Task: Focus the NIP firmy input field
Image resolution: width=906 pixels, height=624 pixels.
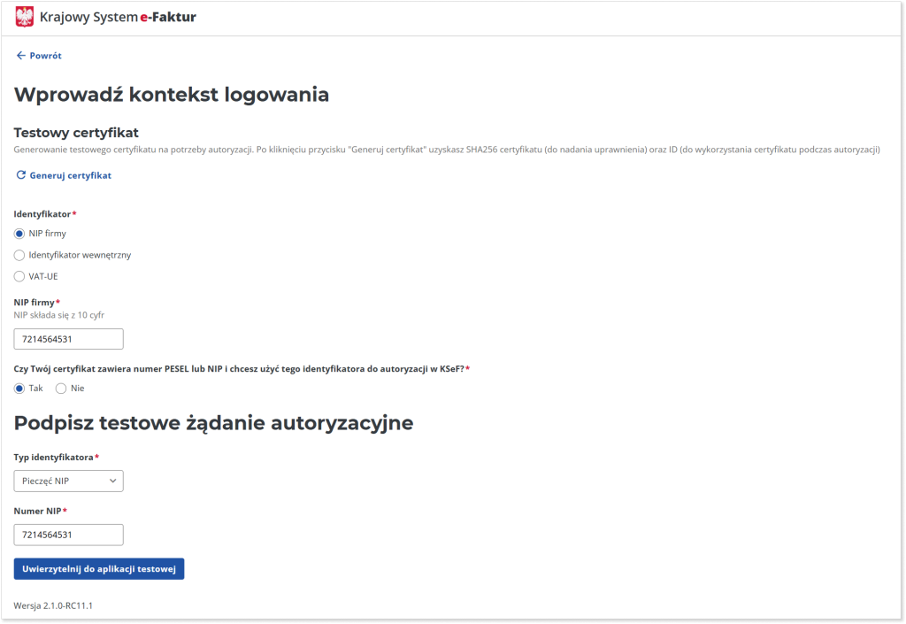Action: (x=68, y=339)
